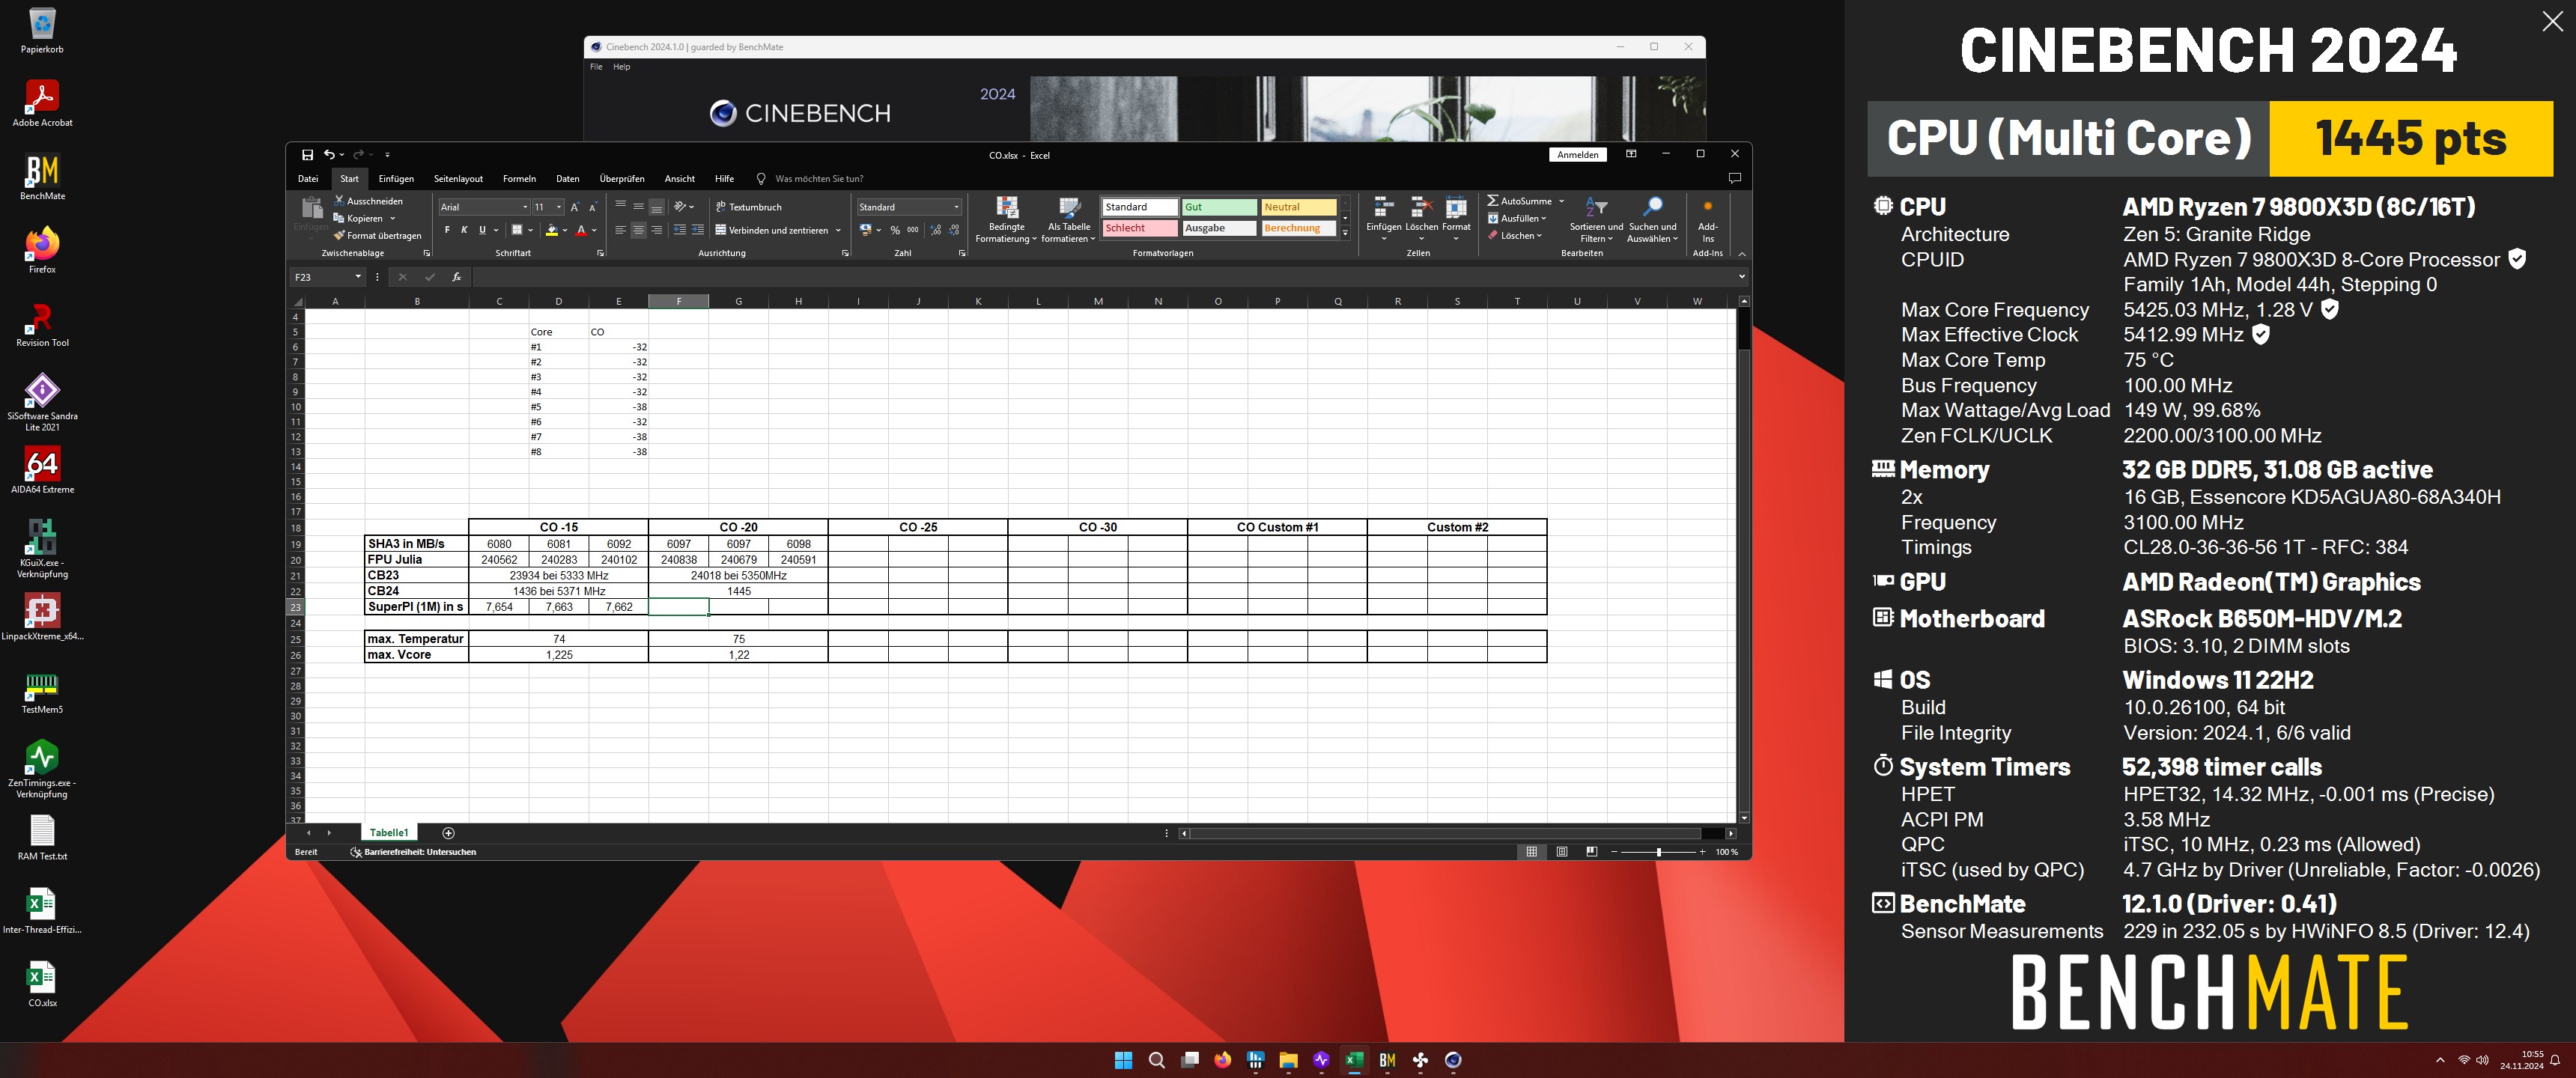Remove a decimal place
The width and height of the screenshot is (2576, 1078).
(x=953, y=230)
